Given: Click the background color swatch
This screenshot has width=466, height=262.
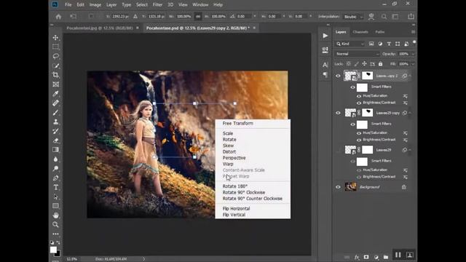Looking at the screenshot, I should point(58,254).
